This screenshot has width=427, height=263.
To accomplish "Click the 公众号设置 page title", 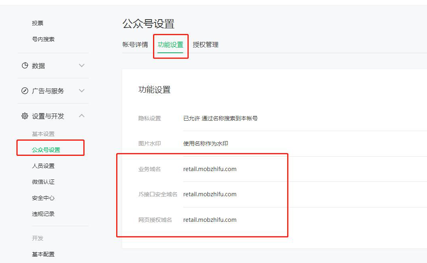I will [x=149, y=24].
